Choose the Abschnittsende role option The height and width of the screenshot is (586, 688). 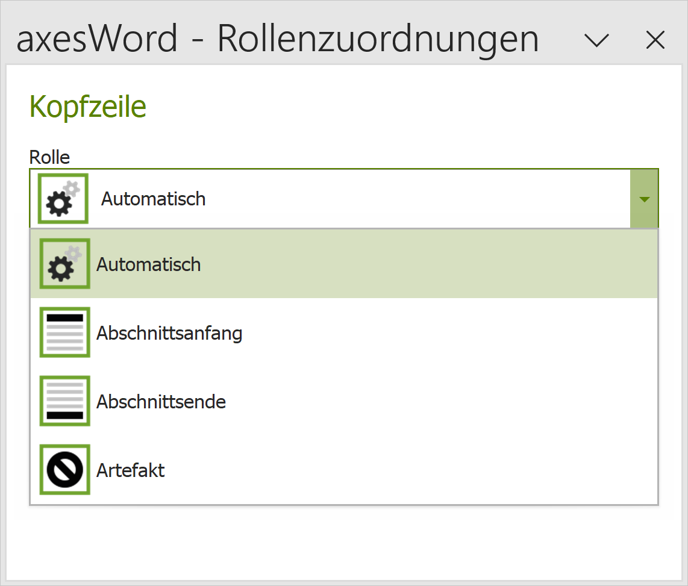coord(344,401)
